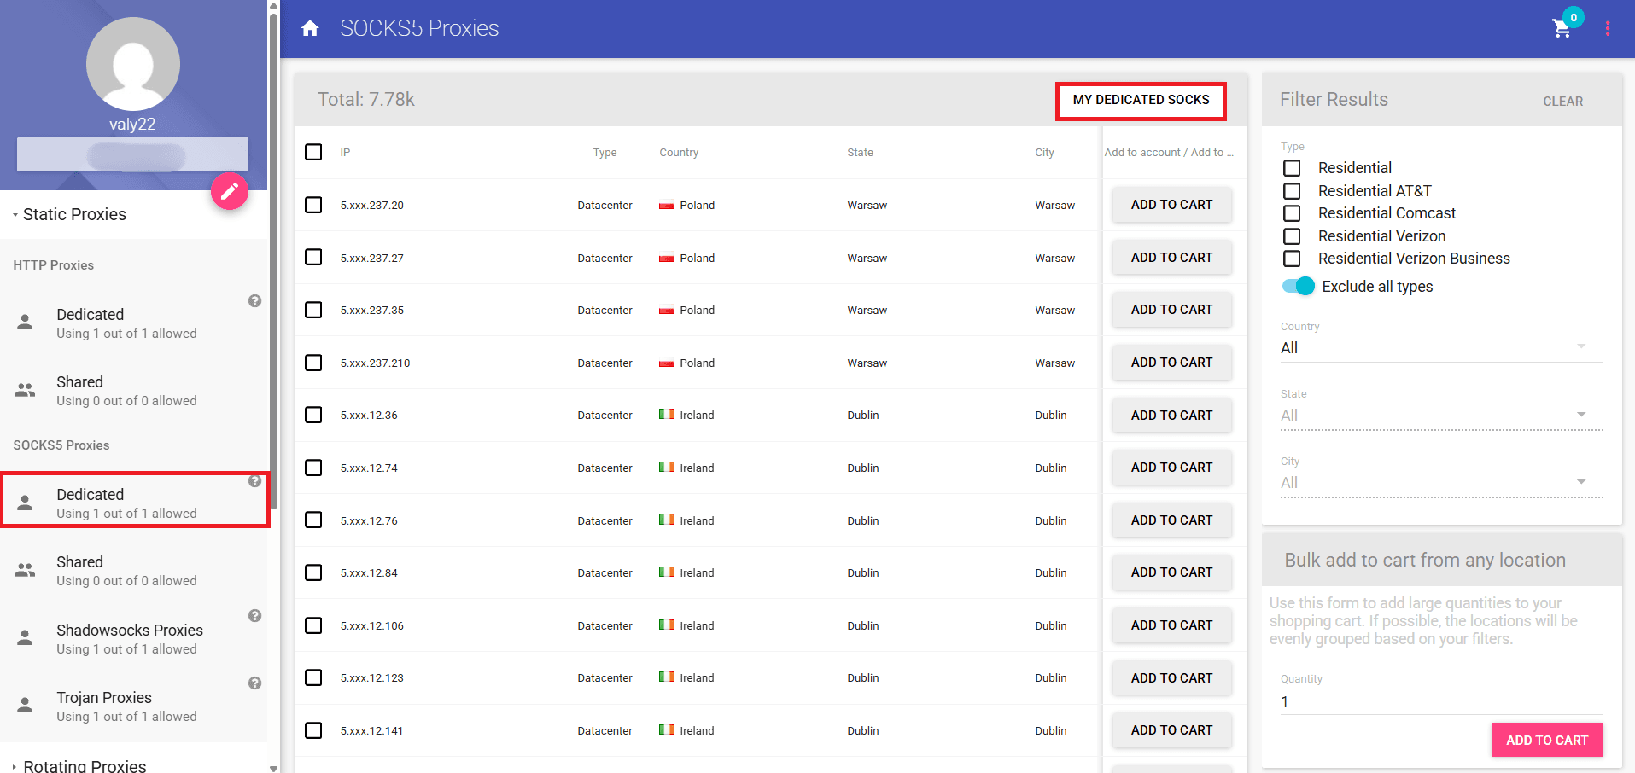Image resolution: width=1635 pixels, height=773 pixels.
Task: Click help icon beside HTTP Dedicated
Action: tap(254, 301)
